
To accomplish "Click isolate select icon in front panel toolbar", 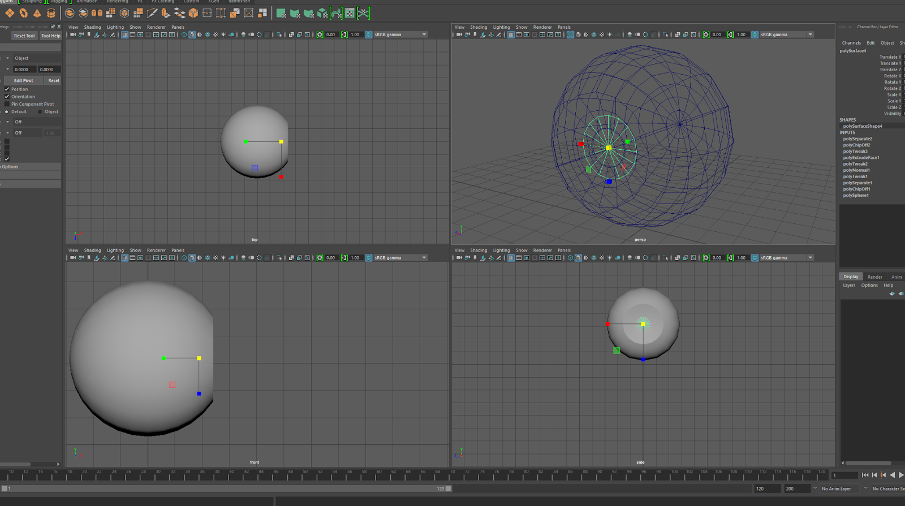I will click(x=279, y=258).
